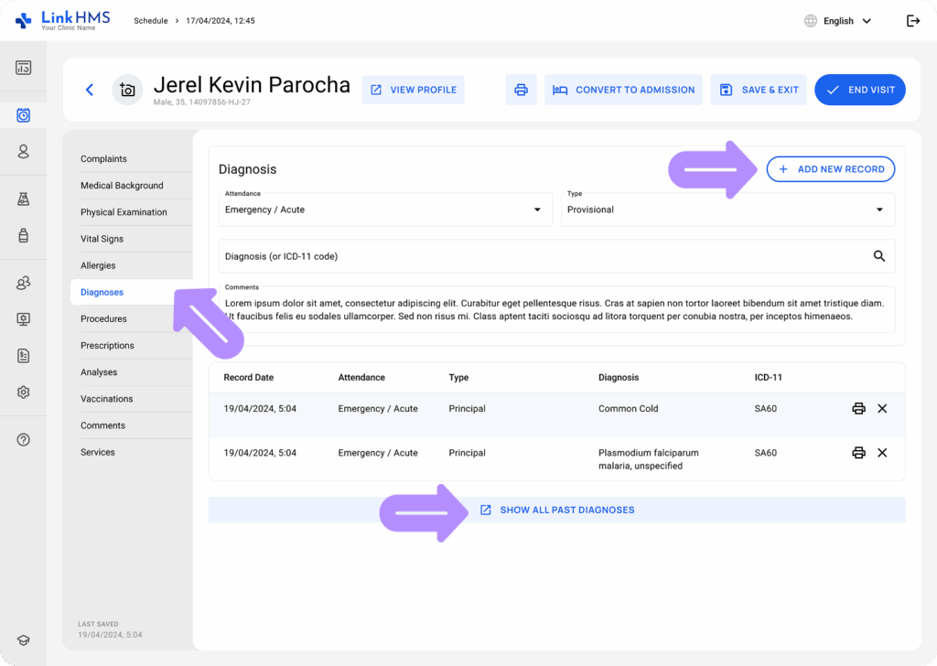Viewport: 937px width, 666px height.
Task: Select Vital Signs in the side menu
Action: click(102, 239)
